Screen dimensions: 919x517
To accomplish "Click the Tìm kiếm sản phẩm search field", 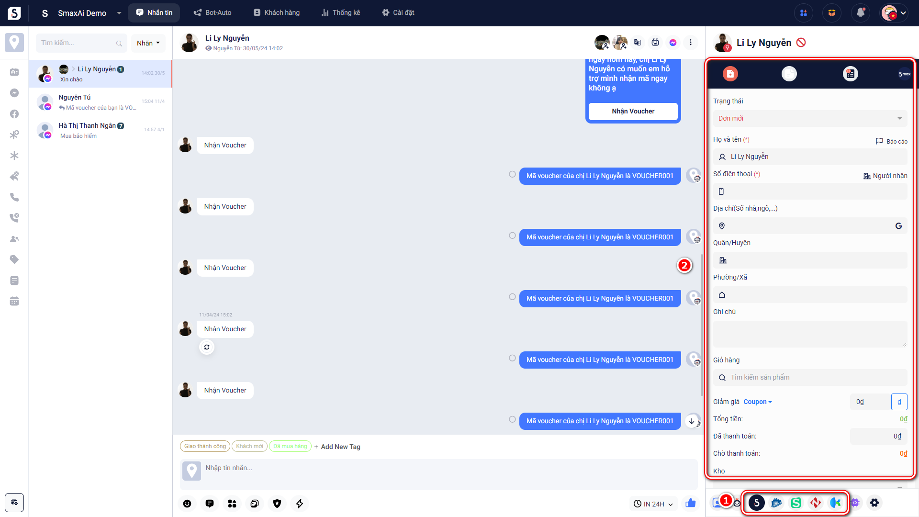I will tap(810, 377).
